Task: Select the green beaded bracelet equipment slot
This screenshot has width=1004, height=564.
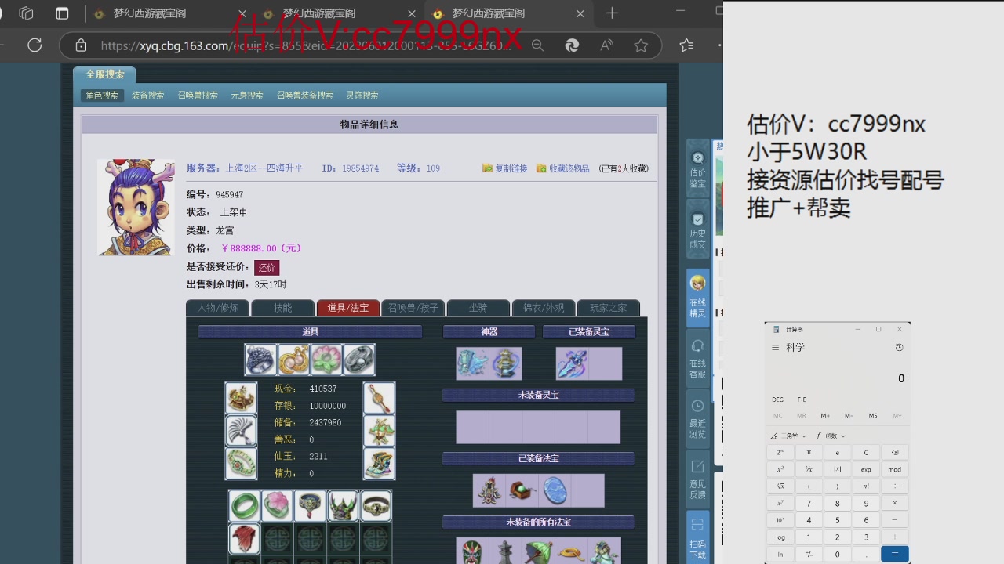Action: 241,464
